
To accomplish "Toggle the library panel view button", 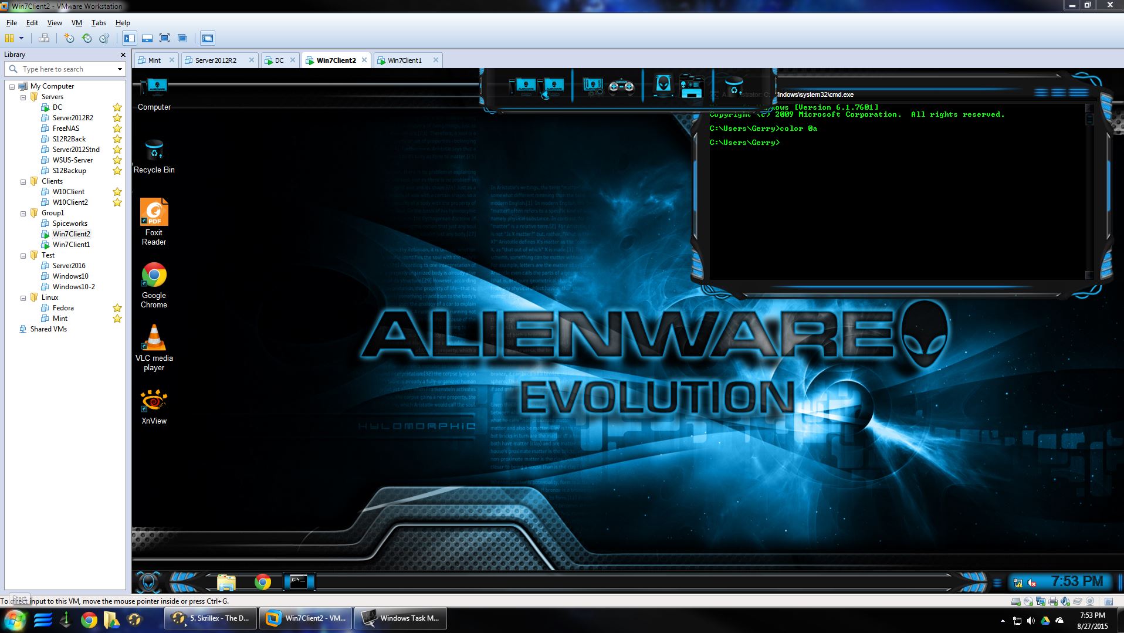I will pyautogui.click(x=130, y=38).
